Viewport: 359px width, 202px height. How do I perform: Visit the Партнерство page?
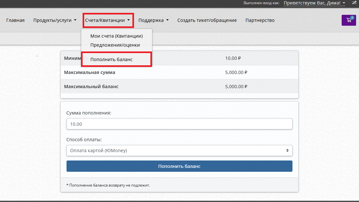coord(260,20)
